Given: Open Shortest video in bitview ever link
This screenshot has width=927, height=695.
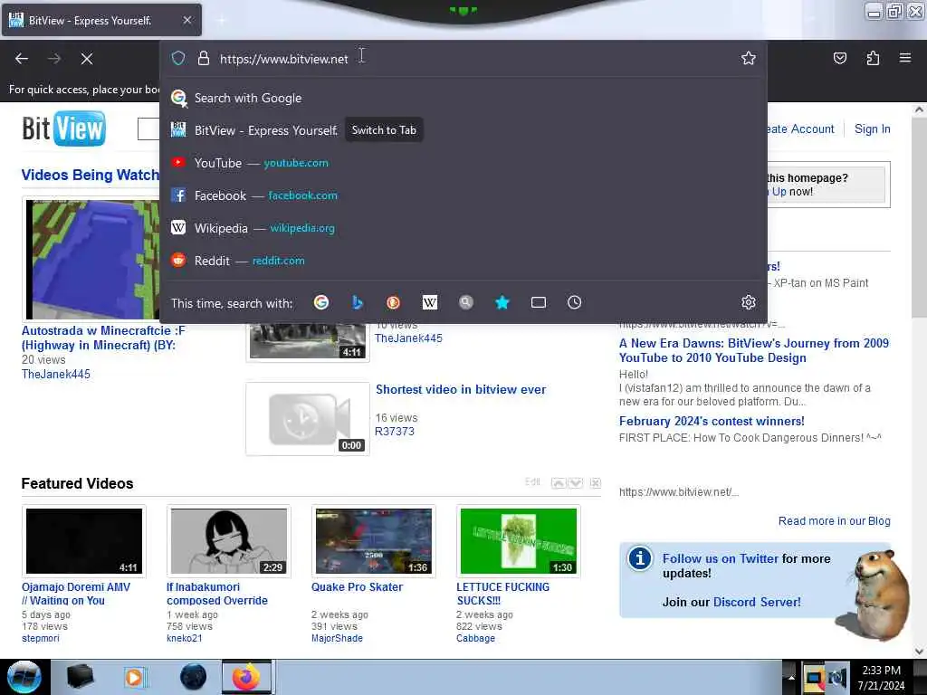Looking at the screenshot, I should pos(461,389).
